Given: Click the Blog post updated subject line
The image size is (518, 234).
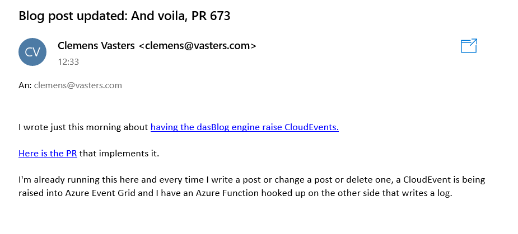Looking at the screenshot, I should (124, 16).
